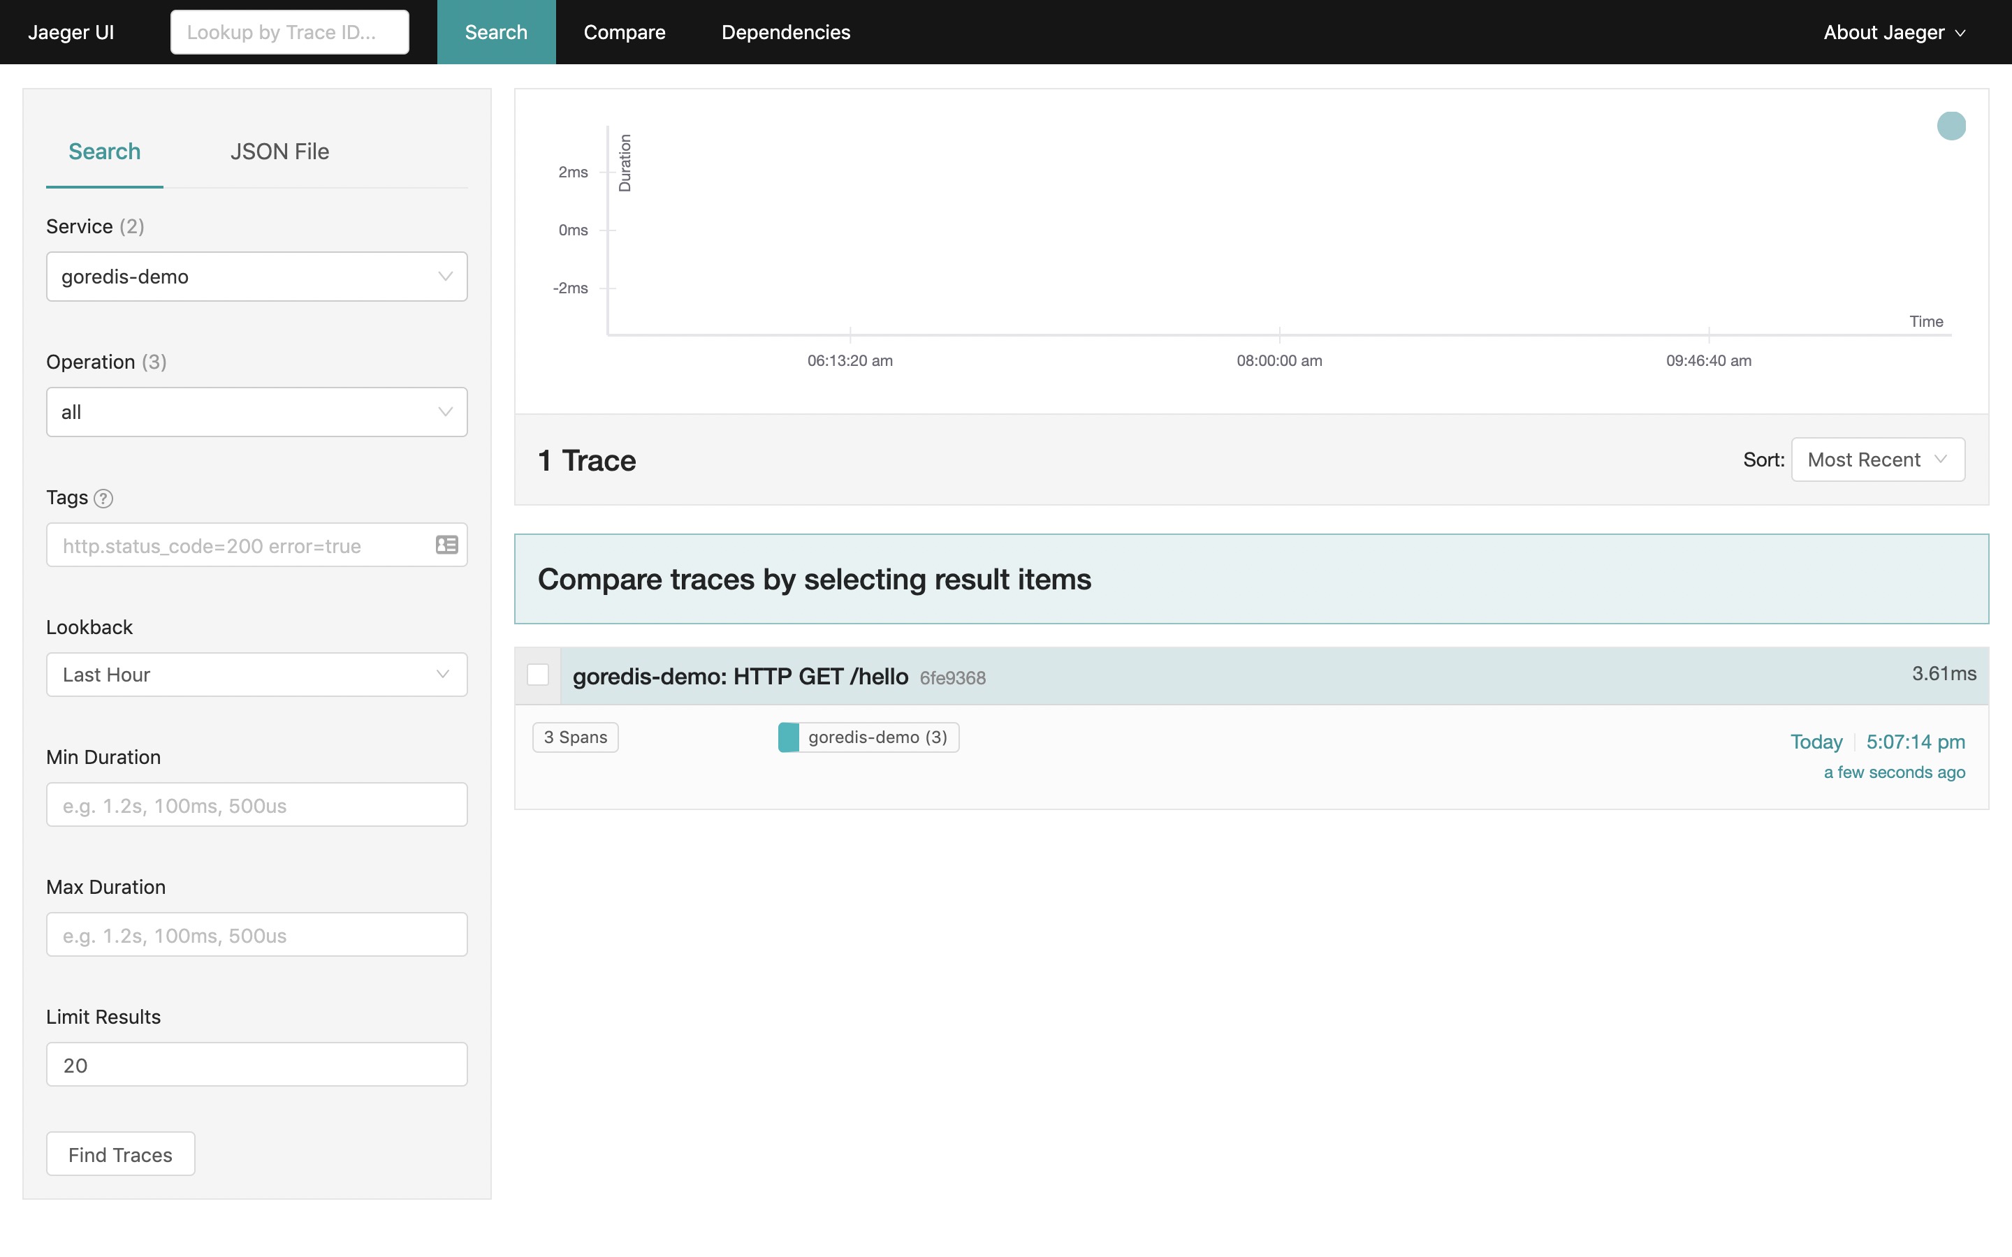Click the tags form icon in Tags field
The image size is (2012, 1257).
coord(446,545)
